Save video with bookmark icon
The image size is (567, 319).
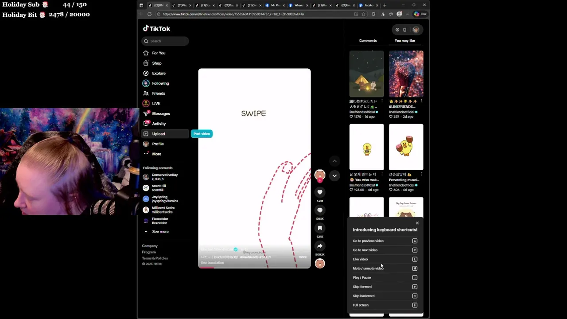click(x=320, y=228)
